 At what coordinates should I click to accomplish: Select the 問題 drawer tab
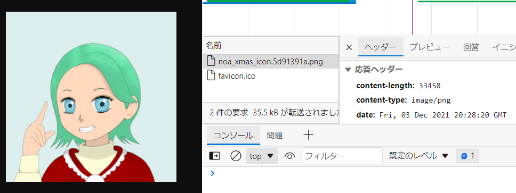tap(275, 135)
